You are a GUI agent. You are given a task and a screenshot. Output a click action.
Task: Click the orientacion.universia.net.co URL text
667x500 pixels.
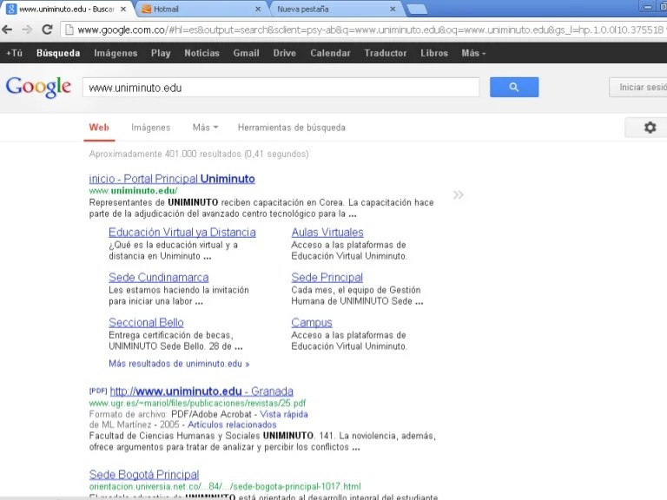225,486
